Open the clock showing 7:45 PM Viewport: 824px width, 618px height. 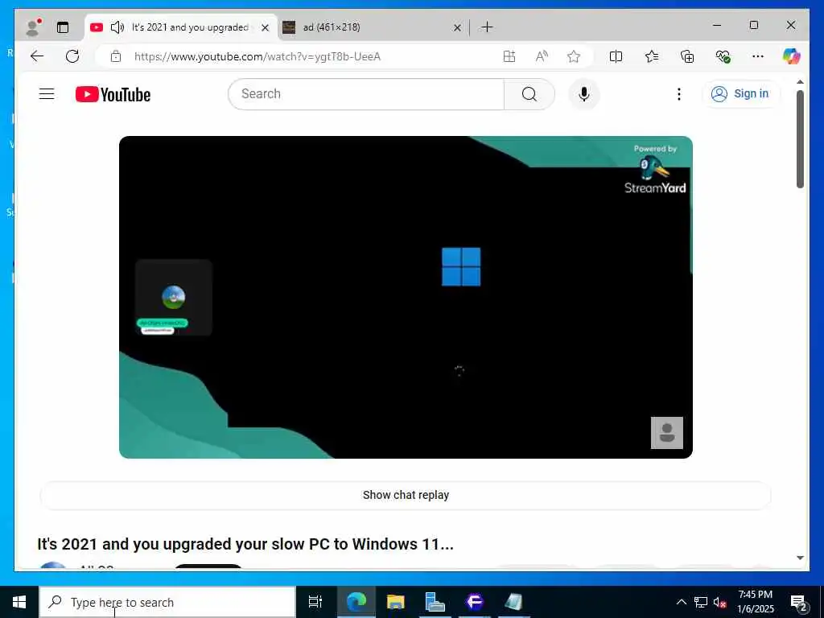(x=756, y=602)
